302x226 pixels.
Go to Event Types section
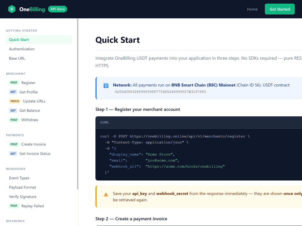[x=39, y=178]
